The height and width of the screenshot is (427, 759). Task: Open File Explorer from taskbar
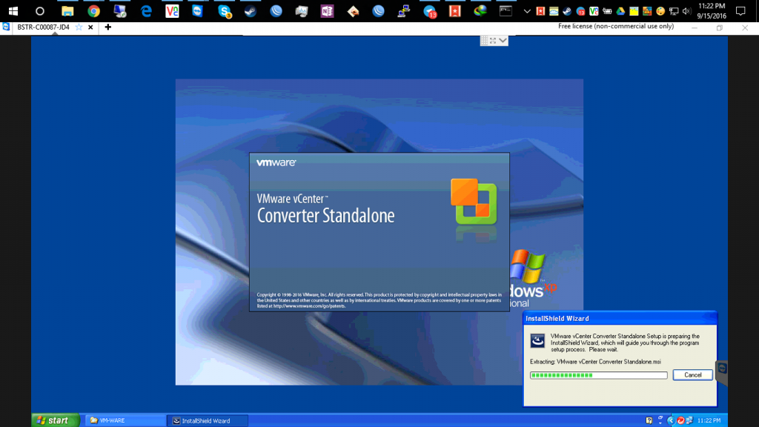pyautogui.click(x=67, y=10)
